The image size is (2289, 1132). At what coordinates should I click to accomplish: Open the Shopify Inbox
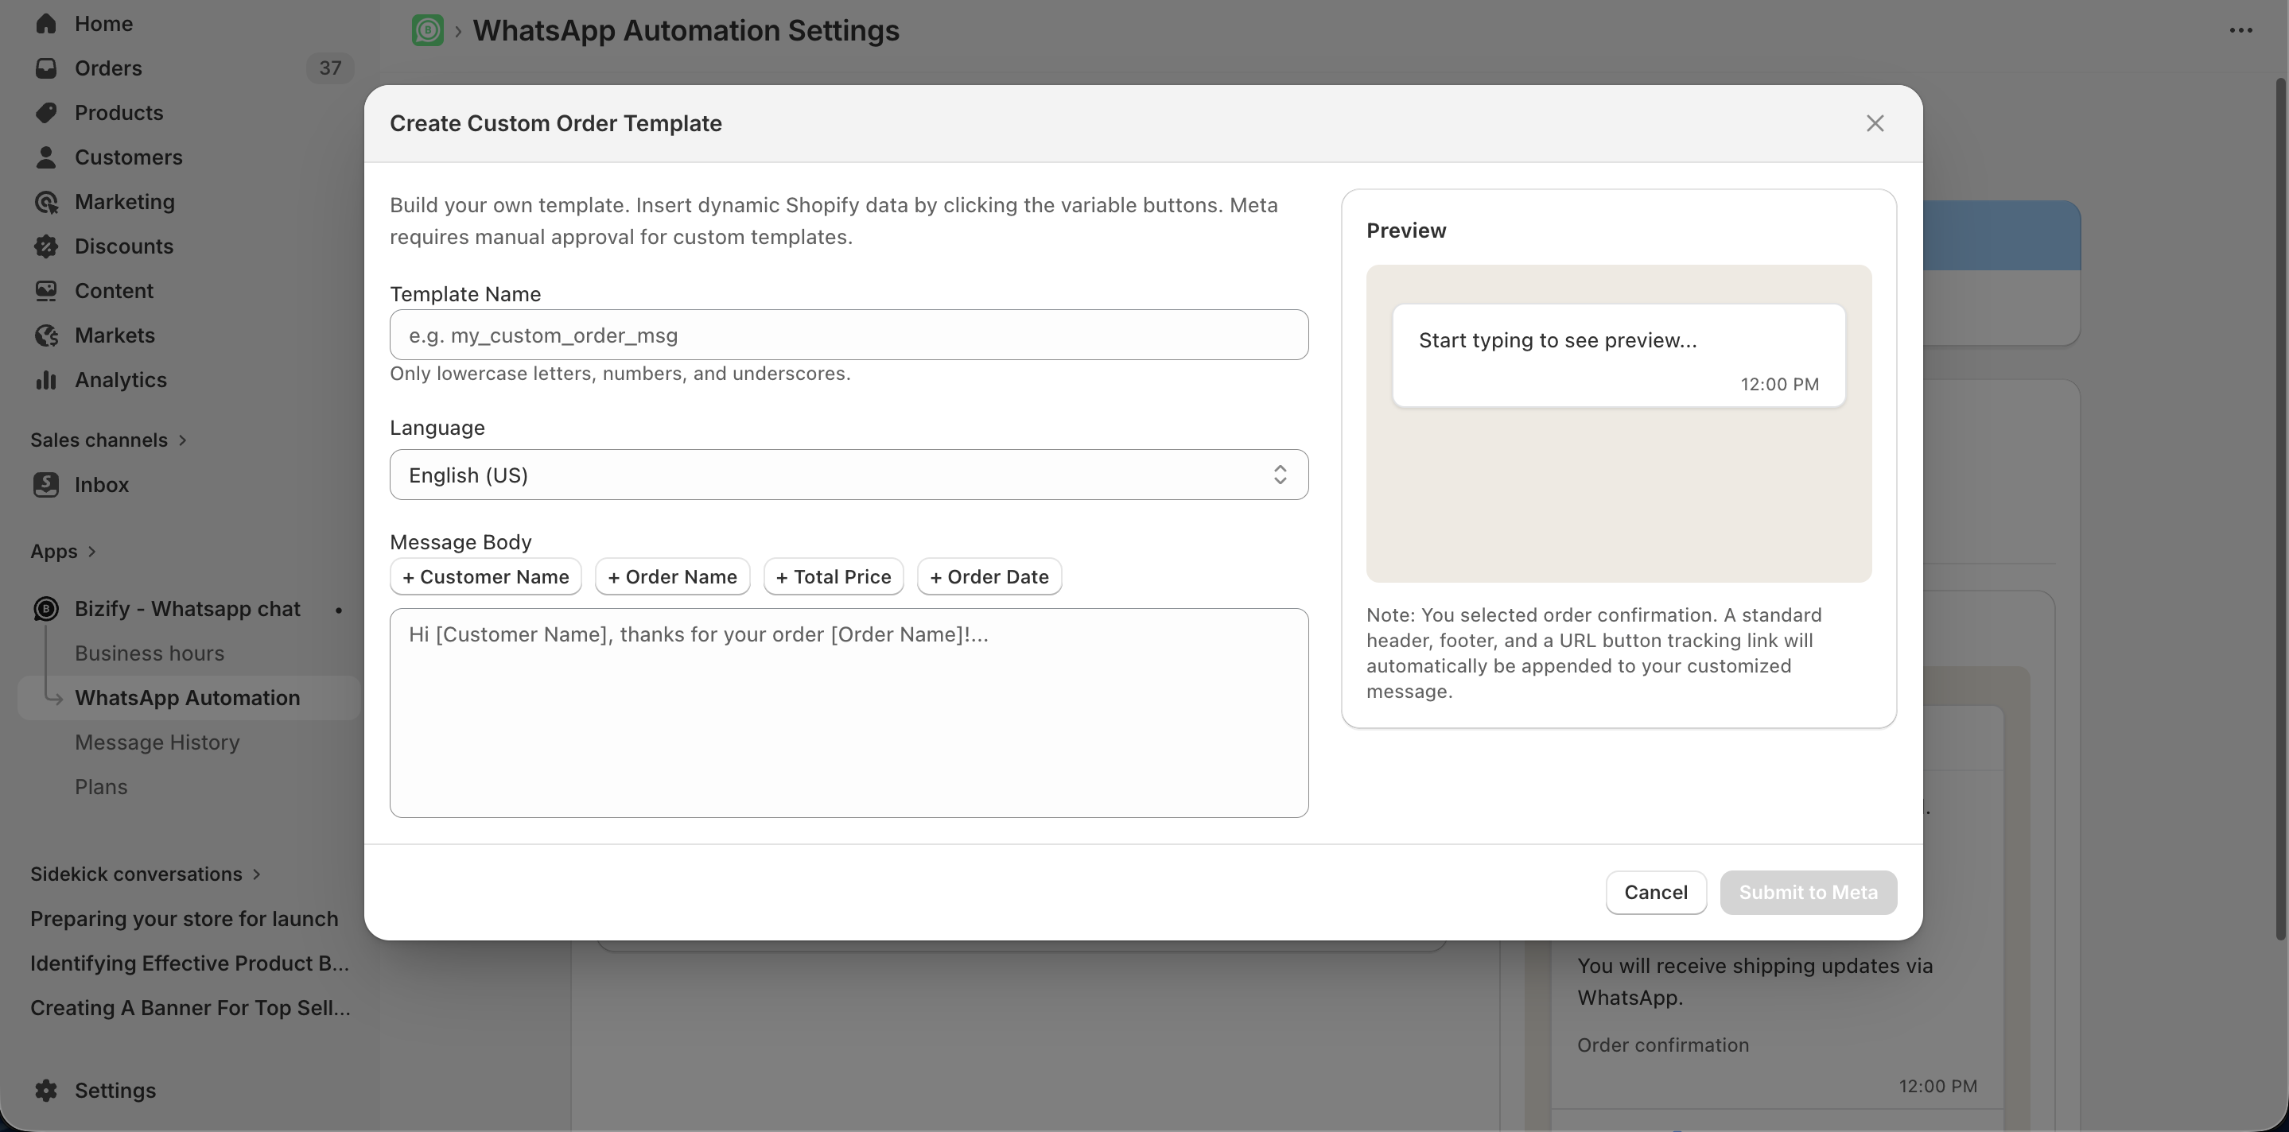(101, 485)
